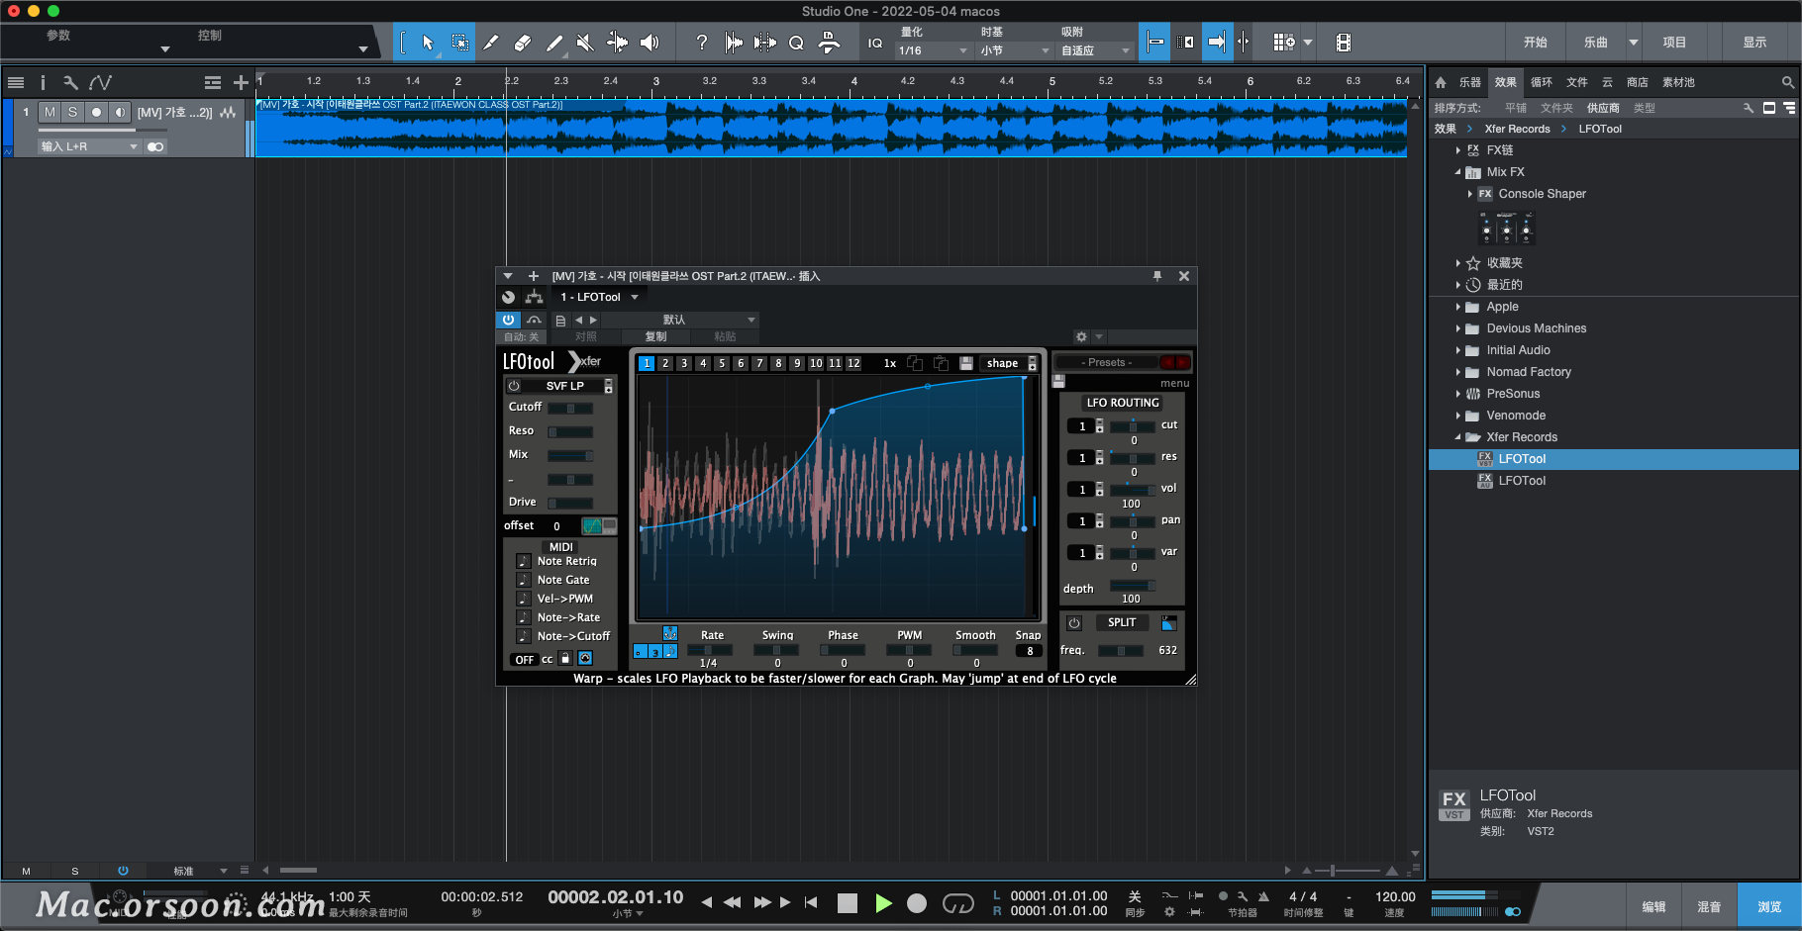The height and width of the screenshot is (931, 1802).
Task: Click the play button in transport
Action: [x=883, y=902]
